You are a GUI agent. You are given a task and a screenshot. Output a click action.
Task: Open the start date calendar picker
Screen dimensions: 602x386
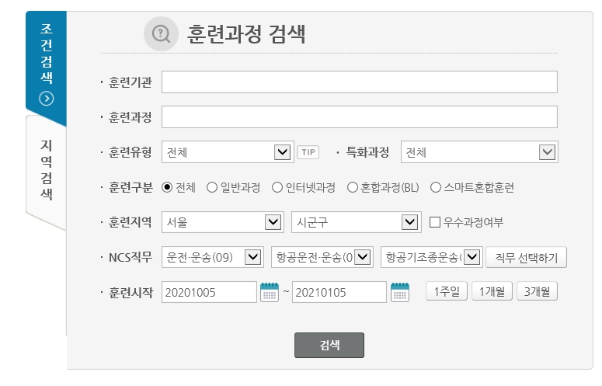[270, 292]
